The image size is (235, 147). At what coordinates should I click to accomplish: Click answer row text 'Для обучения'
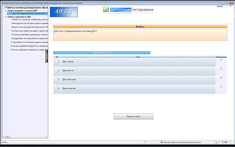tap(69, 79)
